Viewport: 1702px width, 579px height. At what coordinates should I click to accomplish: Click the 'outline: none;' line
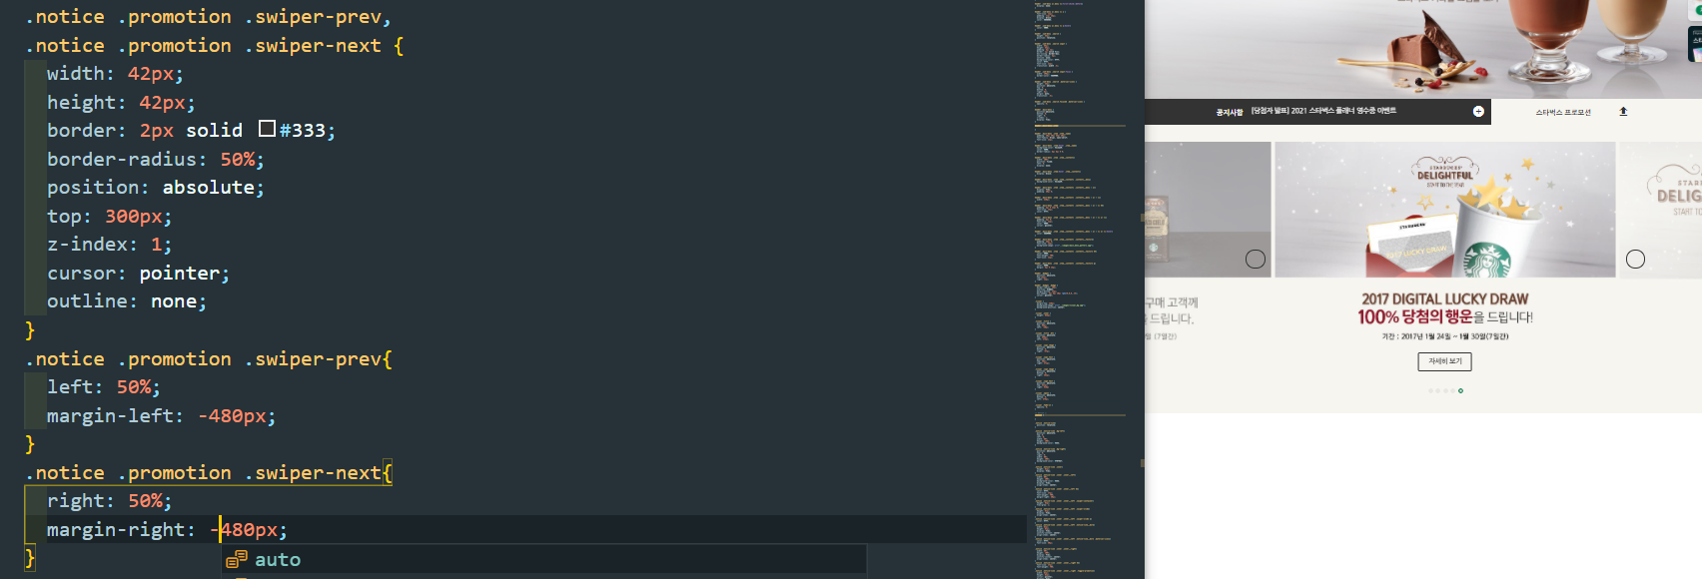pos(127,300)
